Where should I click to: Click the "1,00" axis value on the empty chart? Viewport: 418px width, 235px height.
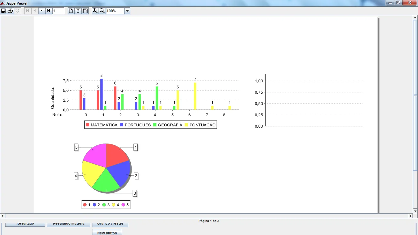(259, 81)
